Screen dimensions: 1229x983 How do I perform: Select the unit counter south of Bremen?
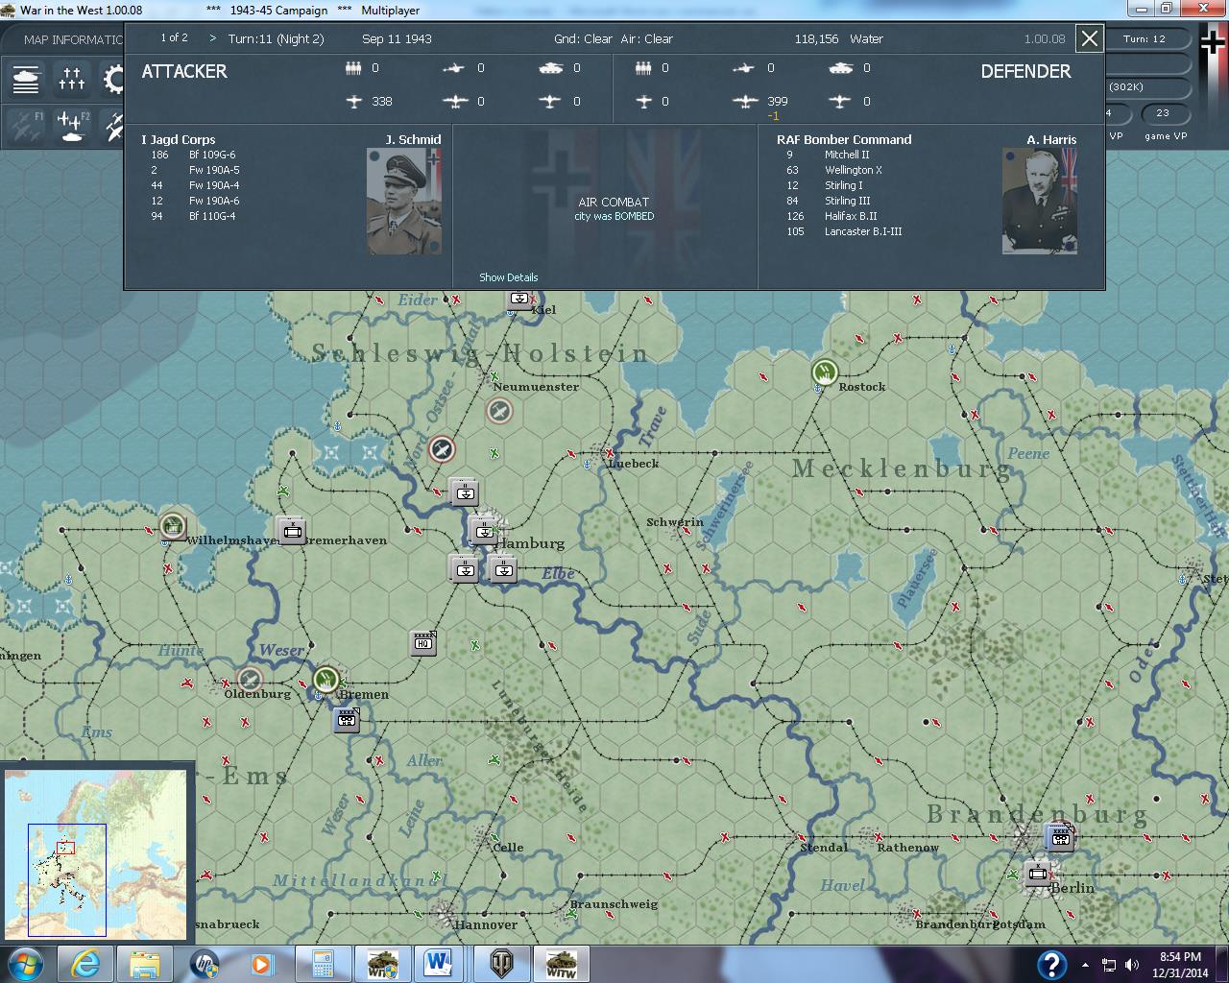347,719
